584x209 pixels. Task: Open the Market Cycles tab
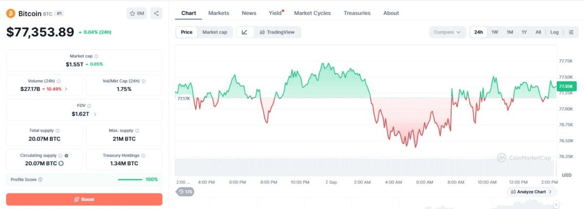click(x=312, y=13)
